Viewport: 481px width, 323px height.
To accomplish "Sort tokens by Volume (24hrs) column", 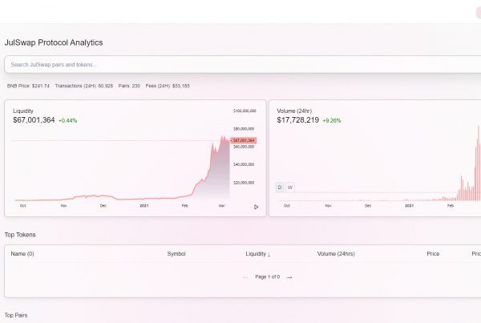I will (336, 254).
